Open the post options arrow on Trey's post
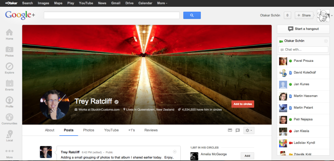The width and height of the screenshot is (334, 161). [x=175, y=152]
